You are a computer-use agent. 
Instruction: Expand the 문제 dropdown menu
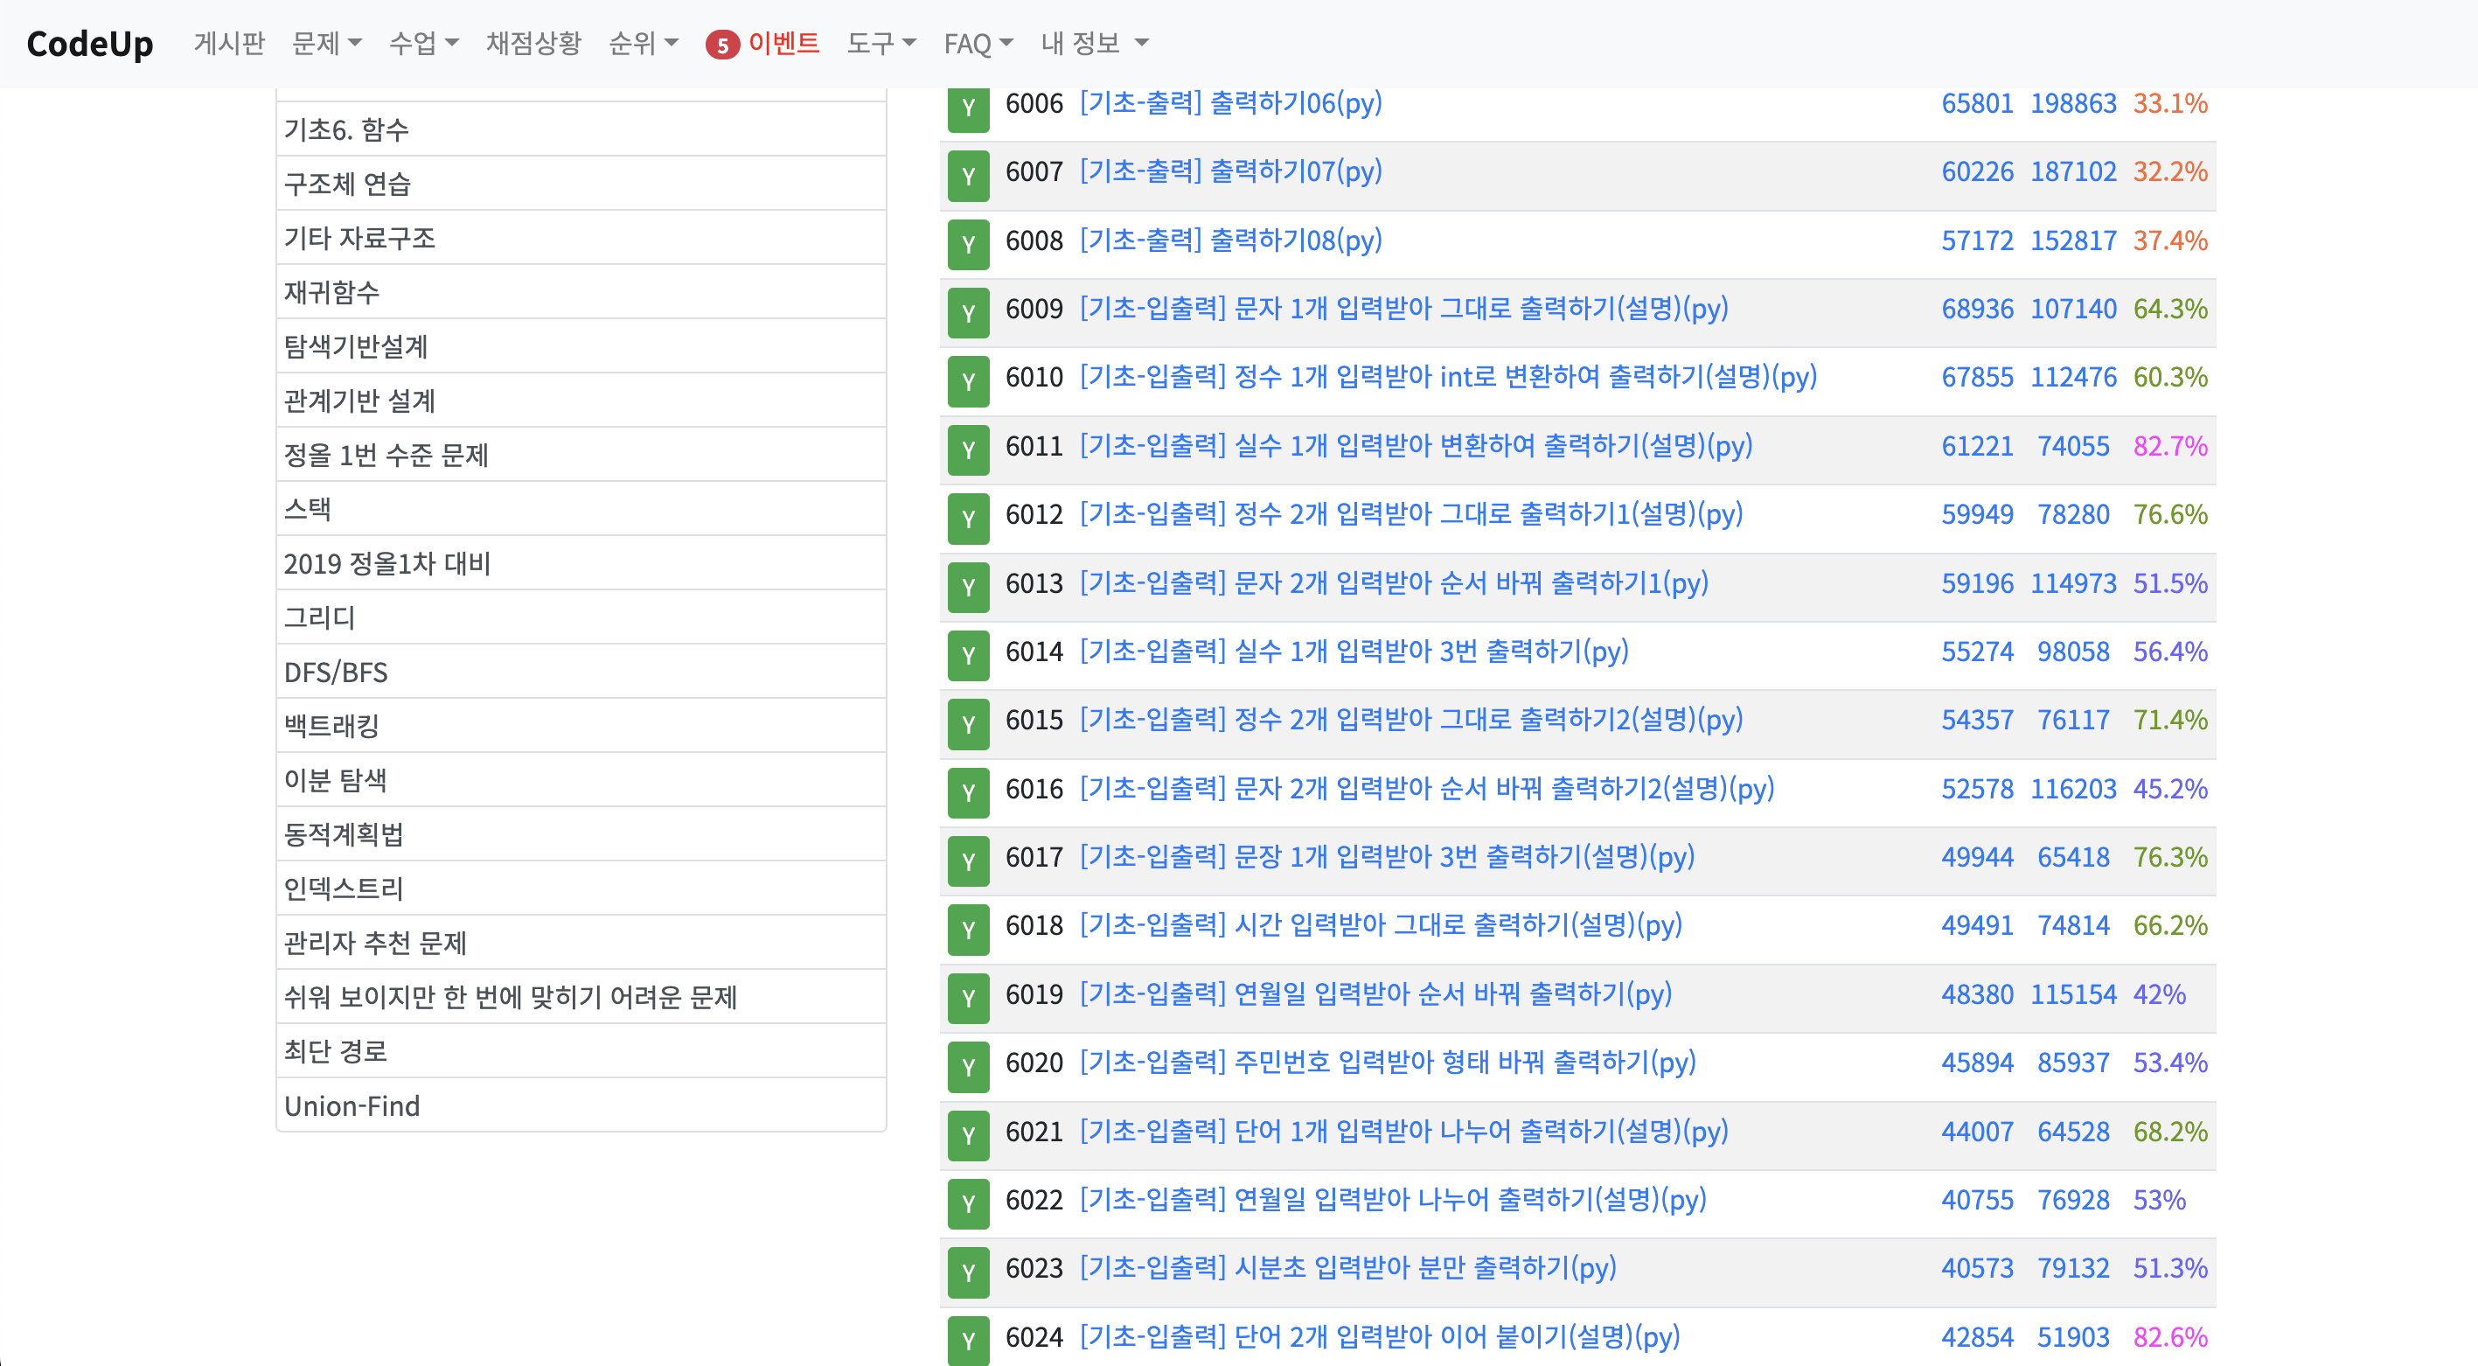tap(327, 44)
